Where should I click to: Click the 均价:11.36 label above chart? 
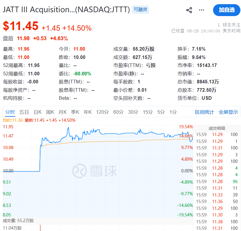click(12, 120)
